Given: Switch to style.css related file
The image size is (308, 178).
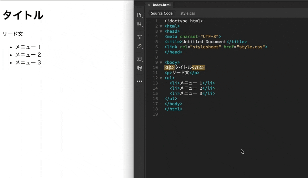Looking at the screenshot, I should point(188,13).
